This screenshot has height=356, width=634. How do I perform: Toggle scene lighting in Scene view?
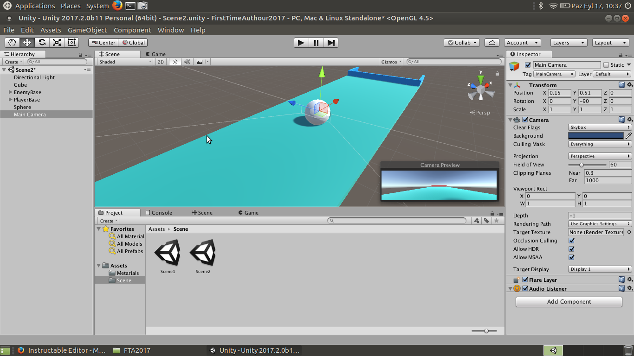point(175,62)
